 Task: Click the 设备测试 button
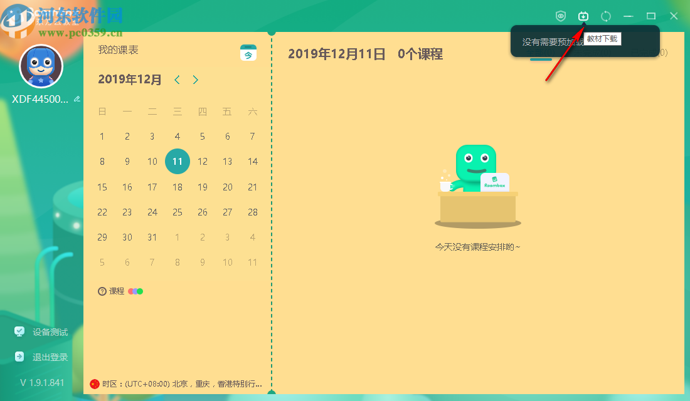click(50, 331)
